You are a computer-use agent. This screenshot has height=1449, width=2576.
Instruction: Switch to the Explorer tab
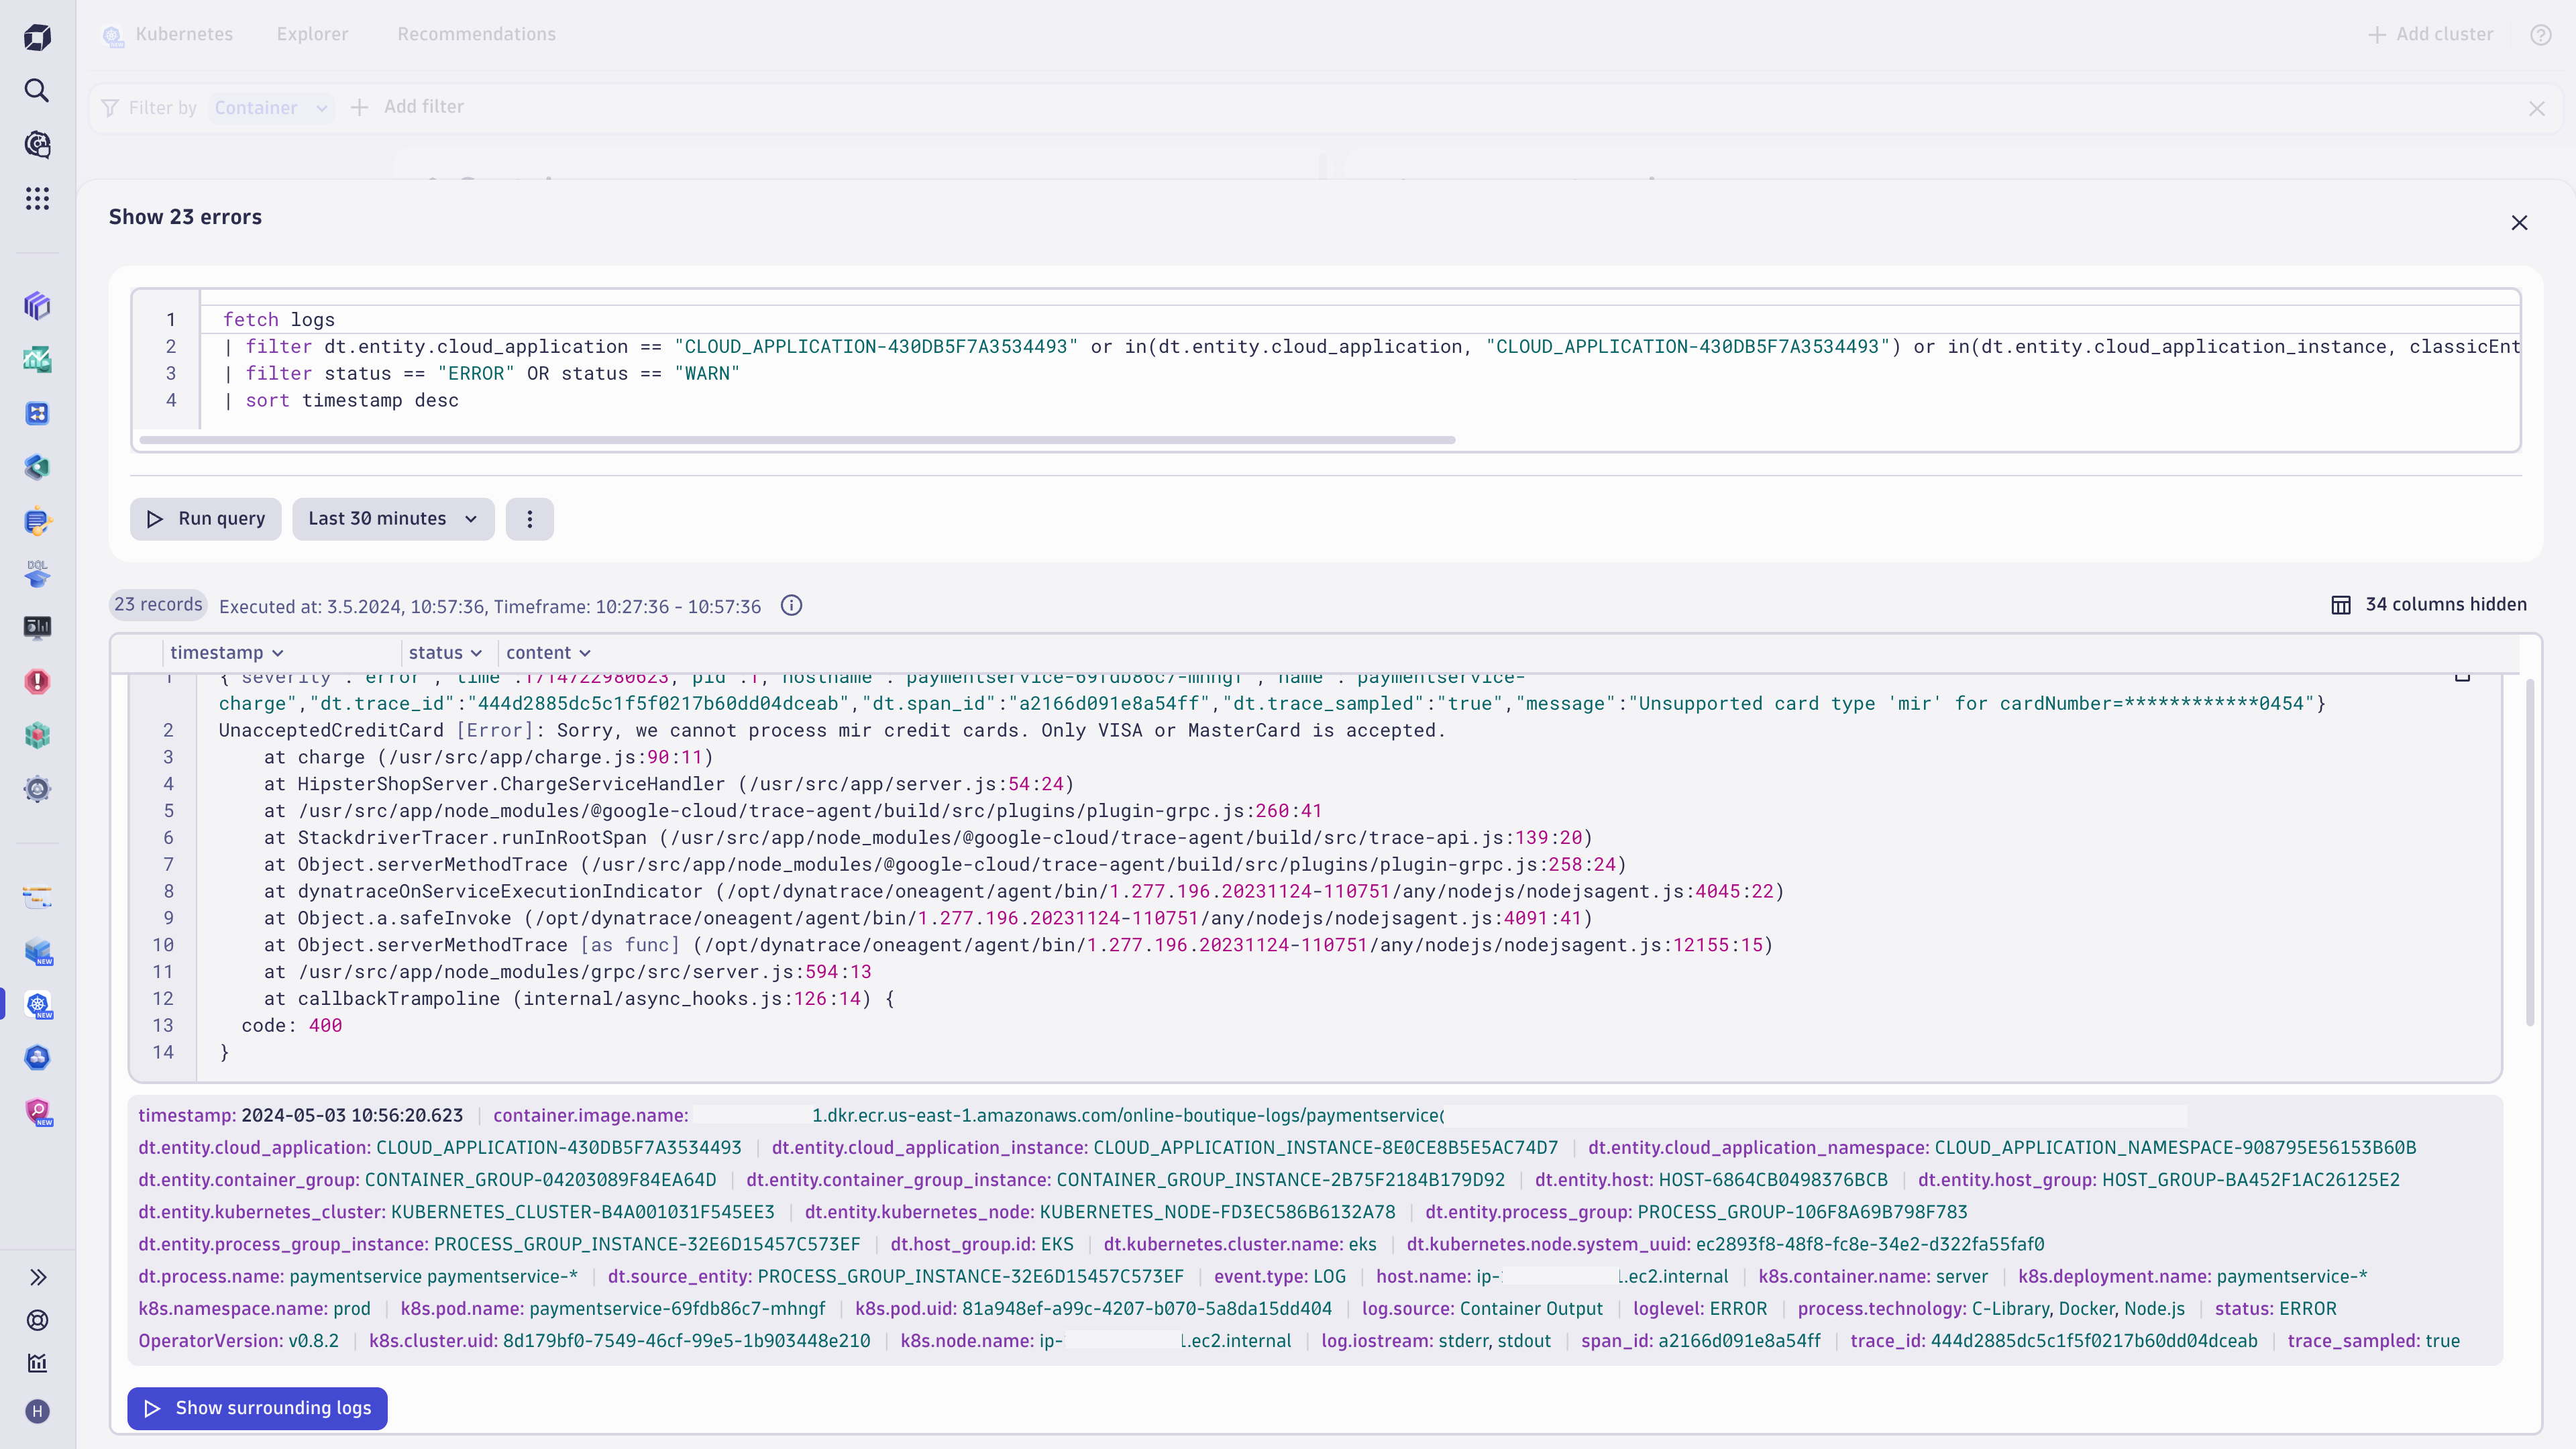(x=312, y=34)
